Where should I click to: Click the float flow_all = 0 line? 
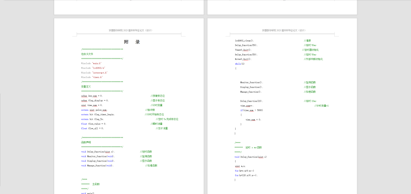[x=92, y=129]
